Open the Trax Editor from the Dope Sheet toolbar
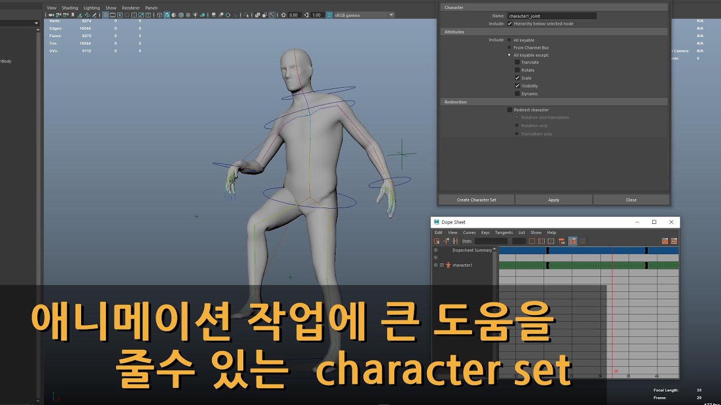Image resolution: width=721 pixels, height=405 pixels. click(674, 241)
